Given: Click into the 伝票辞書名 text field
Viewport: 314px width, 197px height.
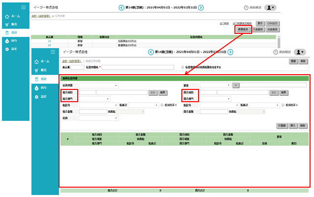Looking at the screenshot, I should coord(138,67).
